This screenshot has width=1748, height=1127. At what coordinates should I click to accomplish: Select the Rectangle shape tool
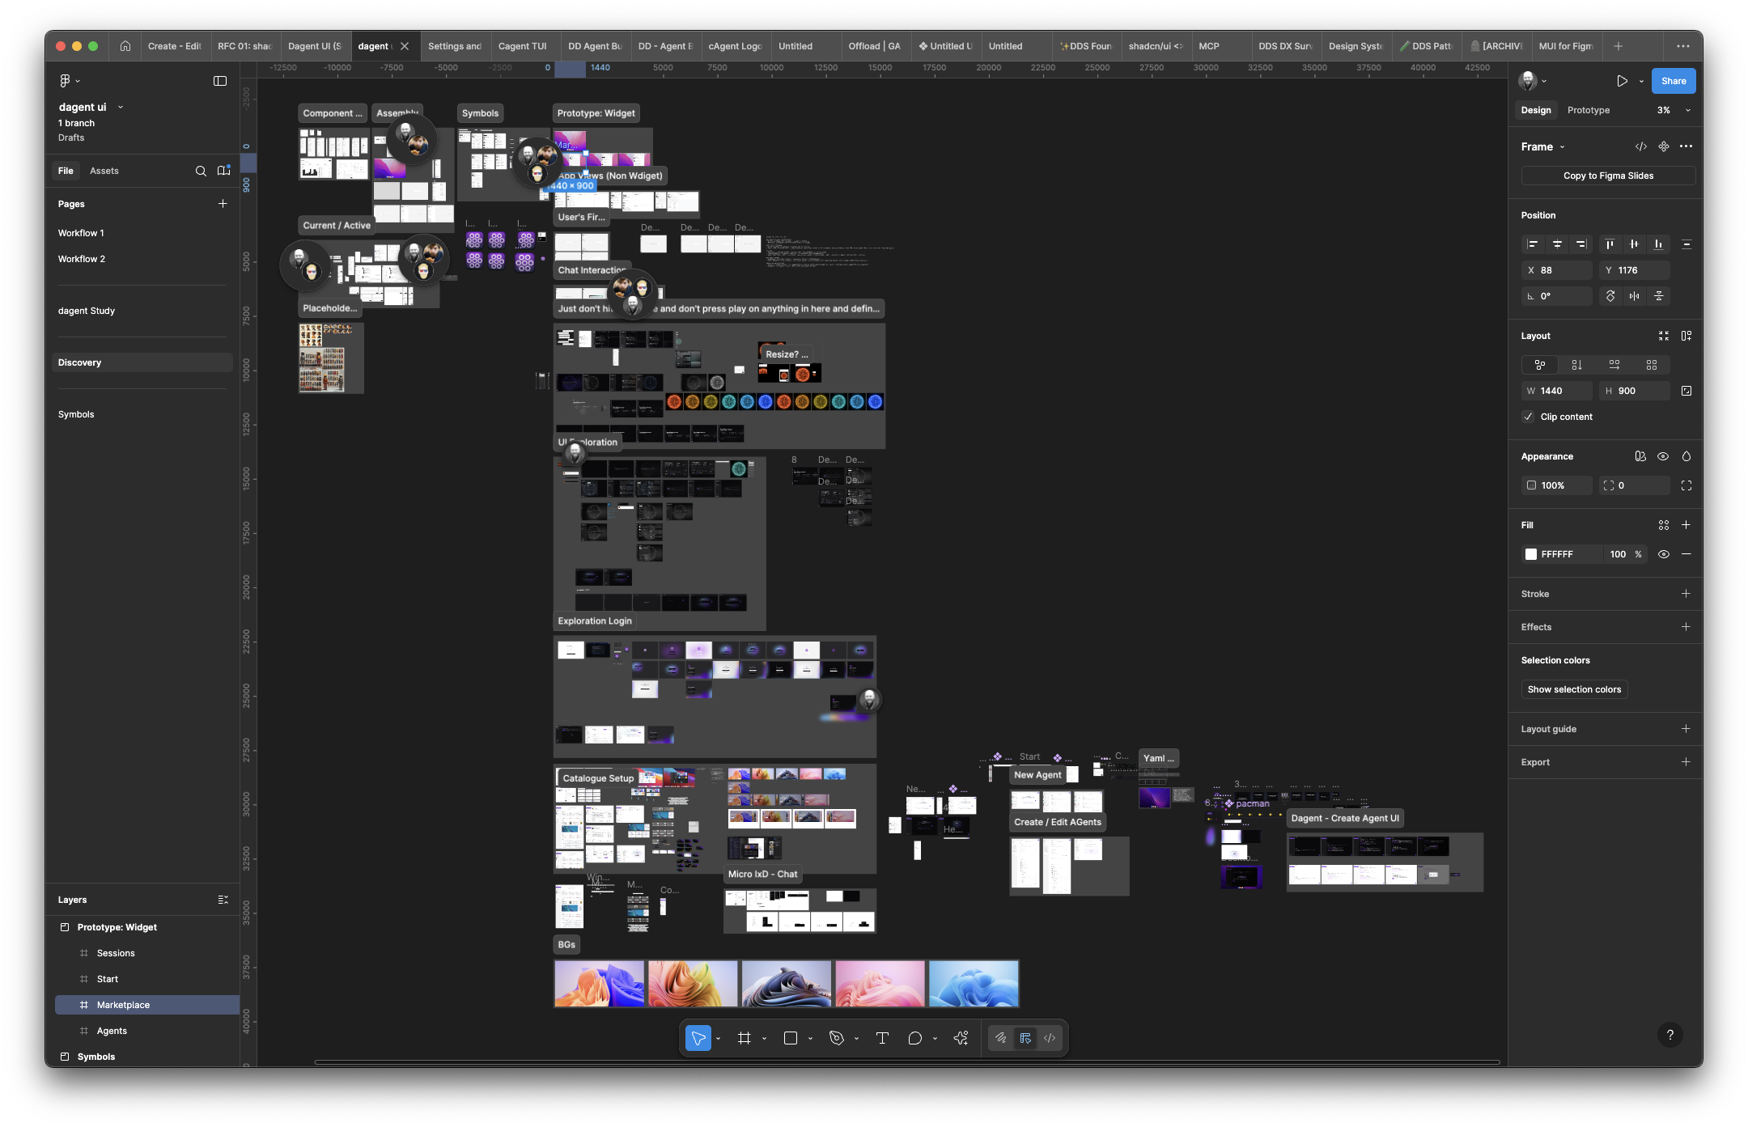[791, 1038]
